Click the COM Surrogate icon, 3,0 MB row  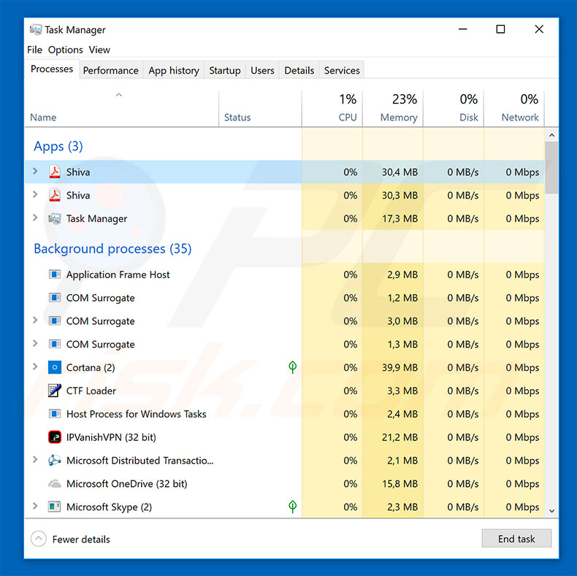tap(55, 320)
